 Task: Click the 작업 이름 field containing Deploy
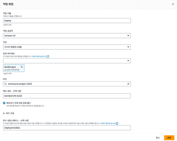[67, 21]
